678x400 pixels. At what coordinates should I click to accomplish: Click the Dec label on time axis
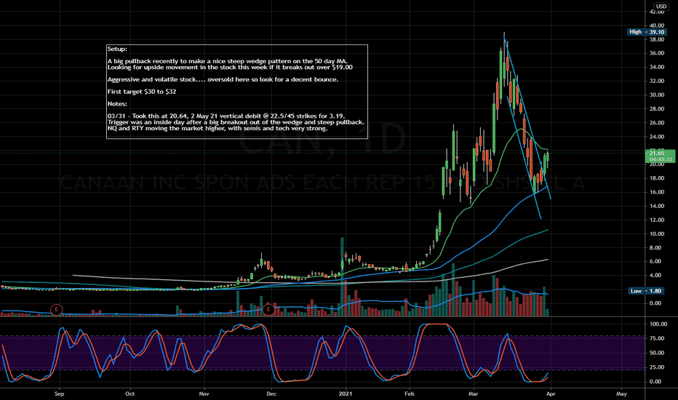pos(271,394)
